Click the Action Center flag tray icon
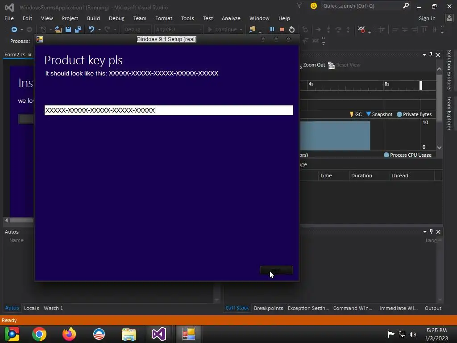 [x=391, y=334]
